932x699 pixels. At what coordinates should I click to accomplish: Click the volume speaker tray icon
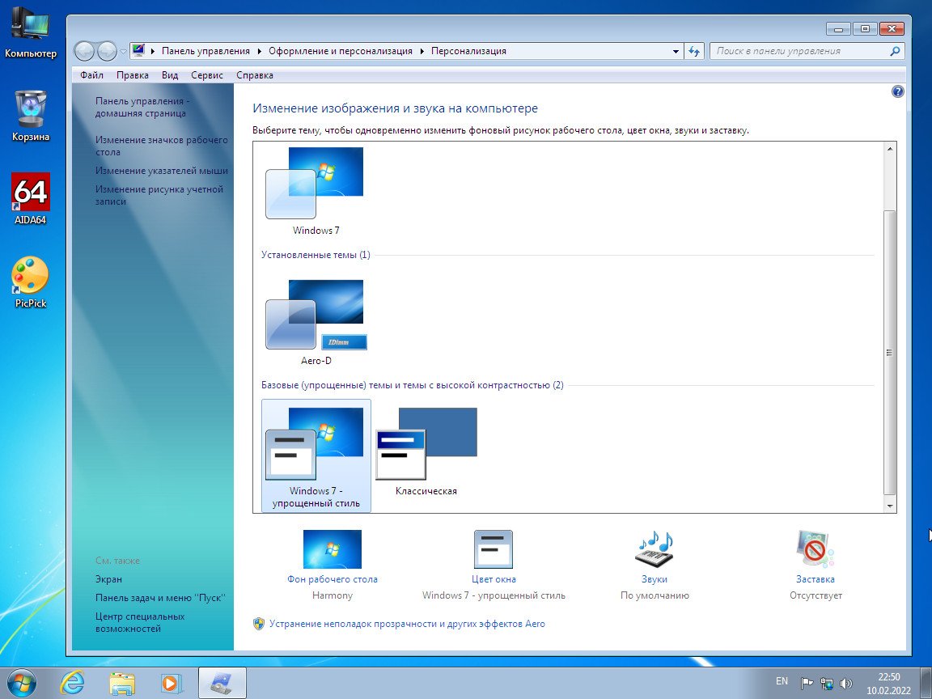click(845, 684)
